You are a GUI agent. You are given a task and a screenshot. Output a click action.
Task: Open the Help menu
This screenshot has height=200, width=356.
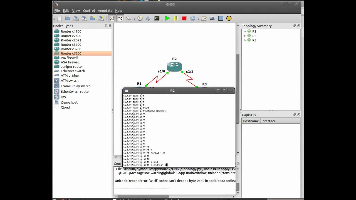pyautogui.click(x=119, y=11)
